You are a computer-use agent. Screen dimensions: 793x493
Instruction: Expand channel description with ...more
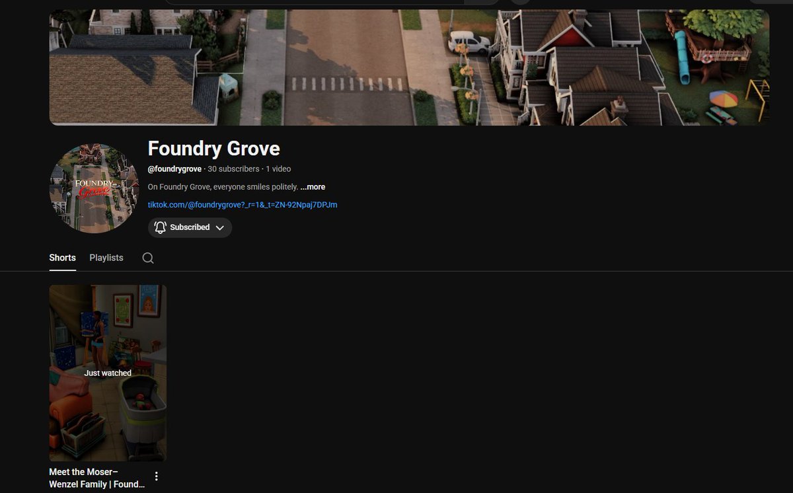tap(313, 187)
